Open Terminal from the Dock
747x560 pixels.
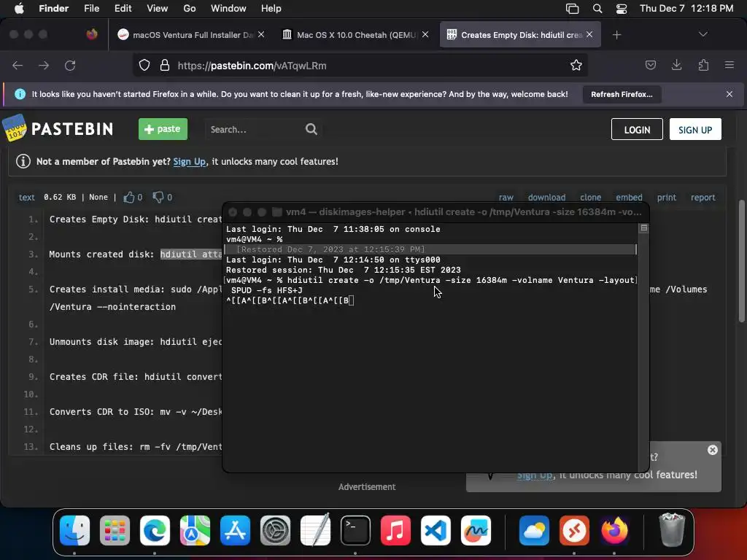tap(355, 531)
